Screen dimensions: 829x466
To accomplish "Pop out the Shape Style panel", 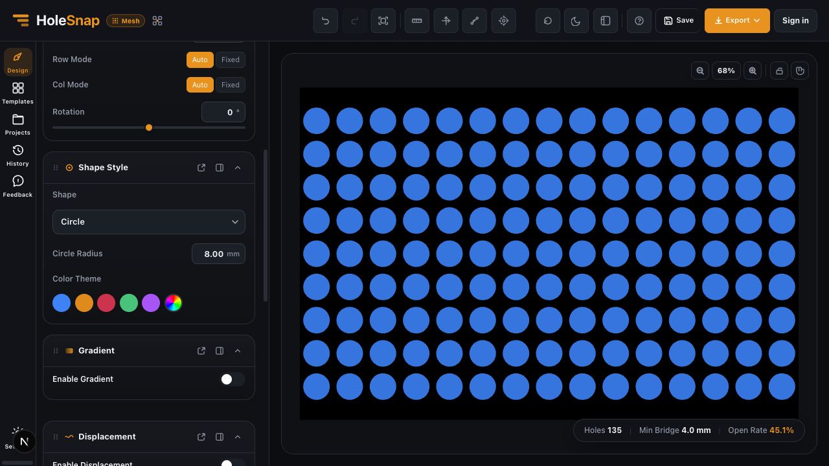I will click(x=201, y=168).
